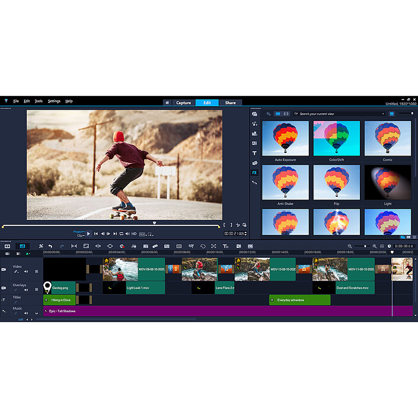Select the ColorShift filter thumbnail
The height and width of the screenshot is (418, 418).
[336, 138]
